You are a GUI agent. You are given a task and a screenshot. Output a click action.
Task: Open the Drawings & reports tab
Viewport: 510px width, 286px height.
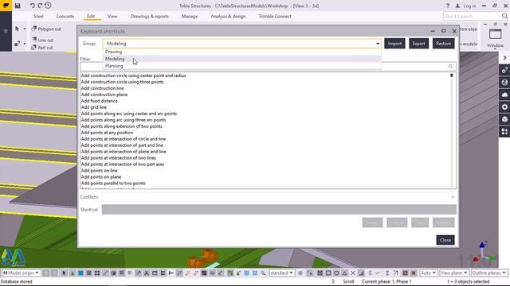[149, 16]
